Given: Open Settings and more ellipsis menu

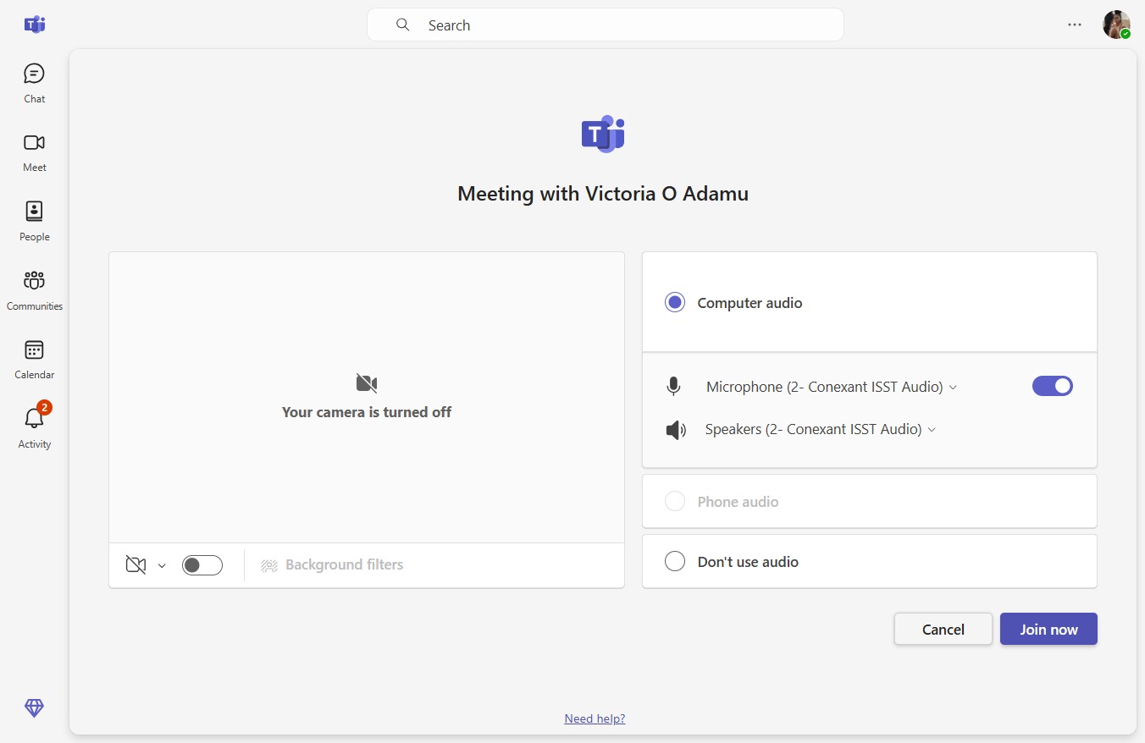Looking at the screenshot, I should [x=1075, y=25].
